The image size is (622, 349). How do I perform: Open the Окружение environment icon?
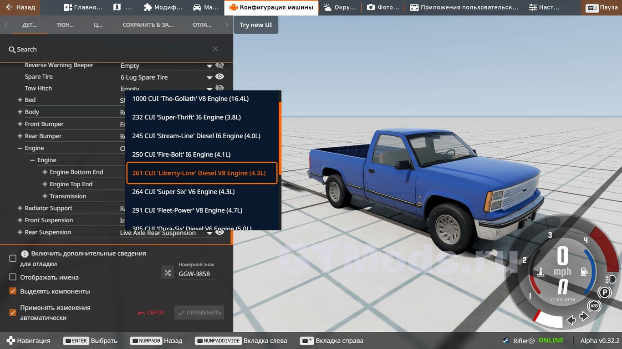coord(328,7)
